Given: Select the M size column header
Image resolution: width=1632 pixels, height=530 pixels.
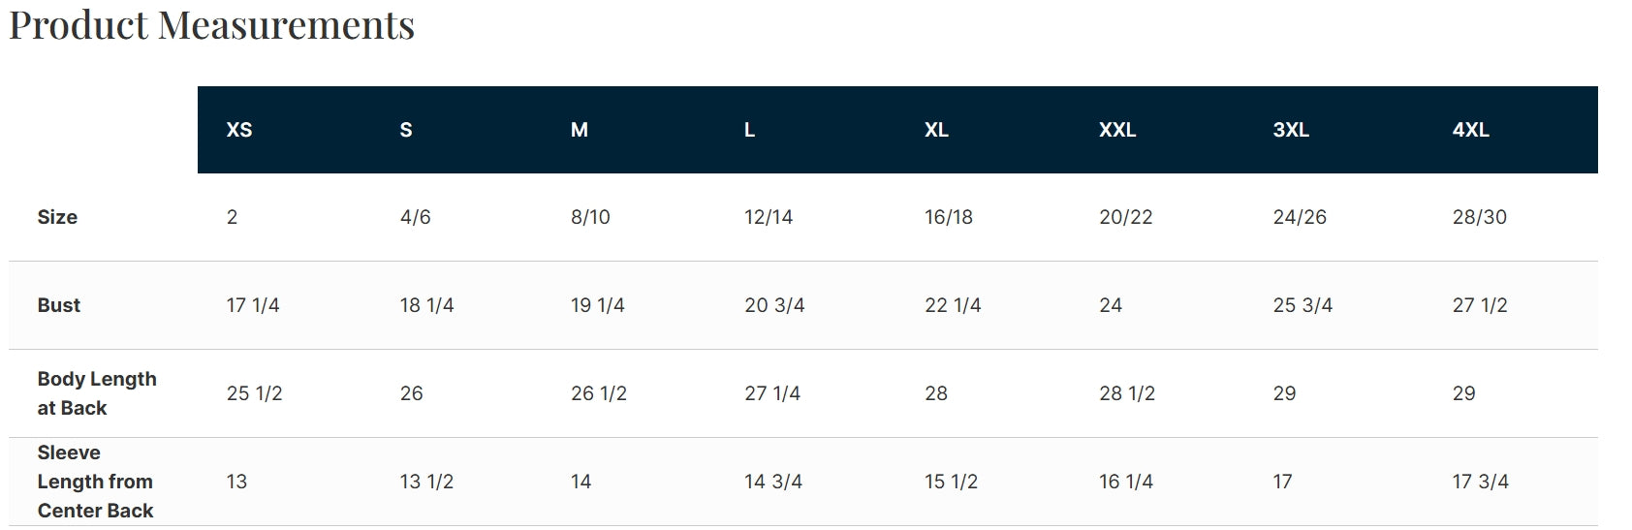Looking at the screenshot, I should 580,130.
